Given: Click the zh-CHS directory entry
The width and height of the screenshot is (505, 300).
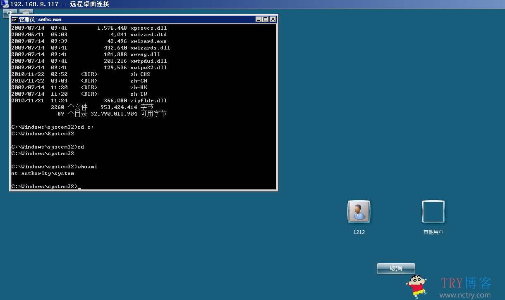Looking at the screenshot, I should (140, 74).
